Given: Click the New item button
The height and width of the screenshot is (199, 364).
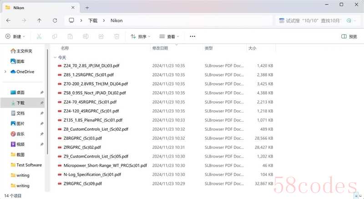Looking at the screenshot, I should pyautogui.click(x=15, y=36).
